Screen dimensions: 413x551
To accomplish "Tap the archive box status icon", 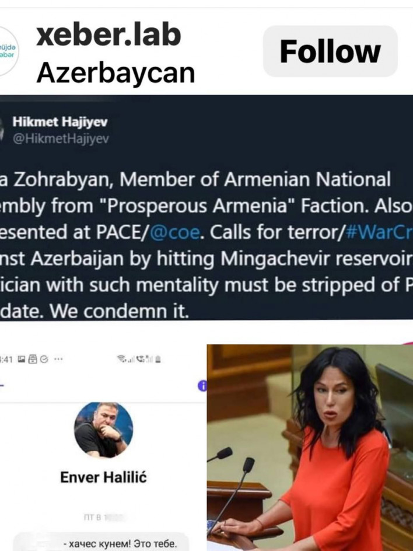I will click(33, 359).
